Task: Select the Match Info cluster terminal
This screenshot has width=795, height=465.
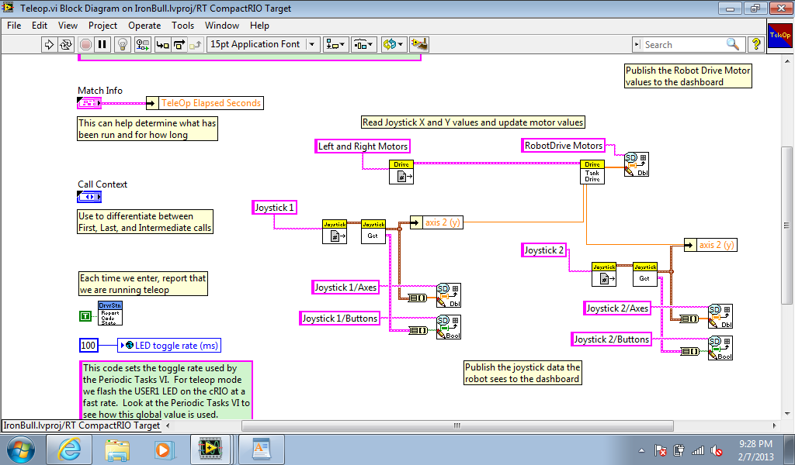Action: [x=89, y=103]
